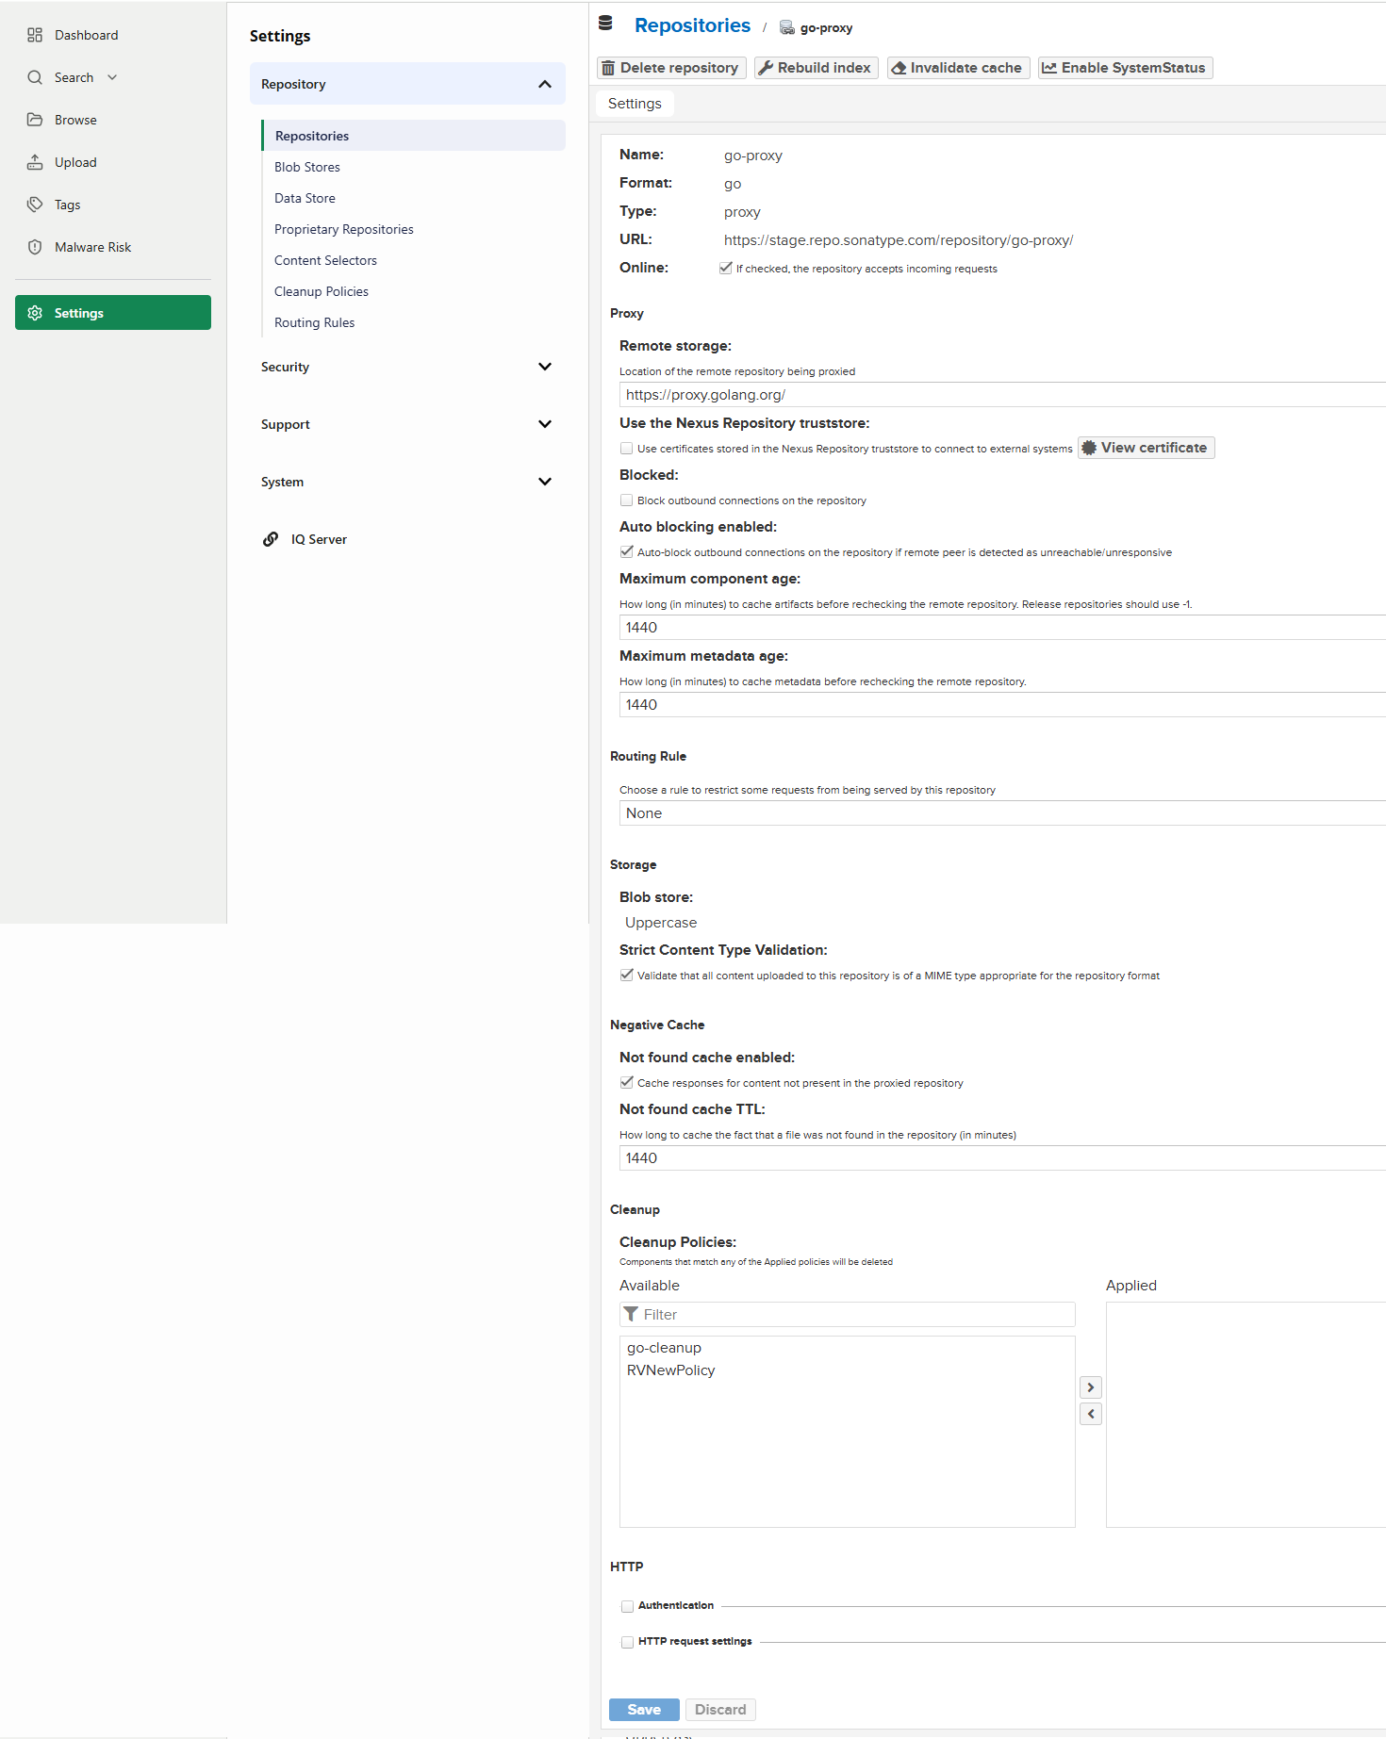Click the trash icon on Delete repository
The height and width of the screenshot is (1739, 1386).
609,68
